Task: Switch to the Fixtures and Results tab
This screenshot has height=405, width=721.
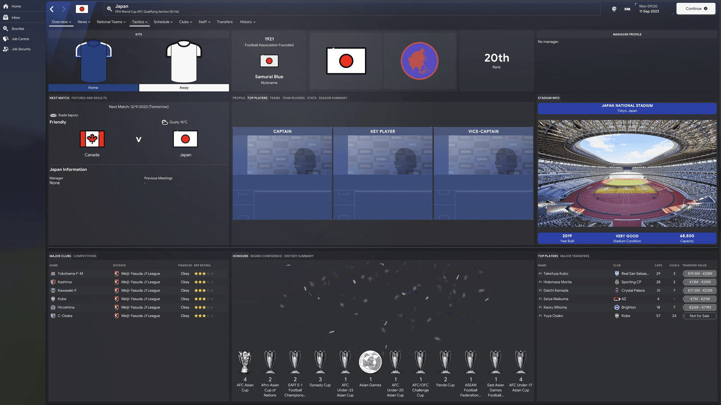Action: pyautogui.click(x=89, y=98)
